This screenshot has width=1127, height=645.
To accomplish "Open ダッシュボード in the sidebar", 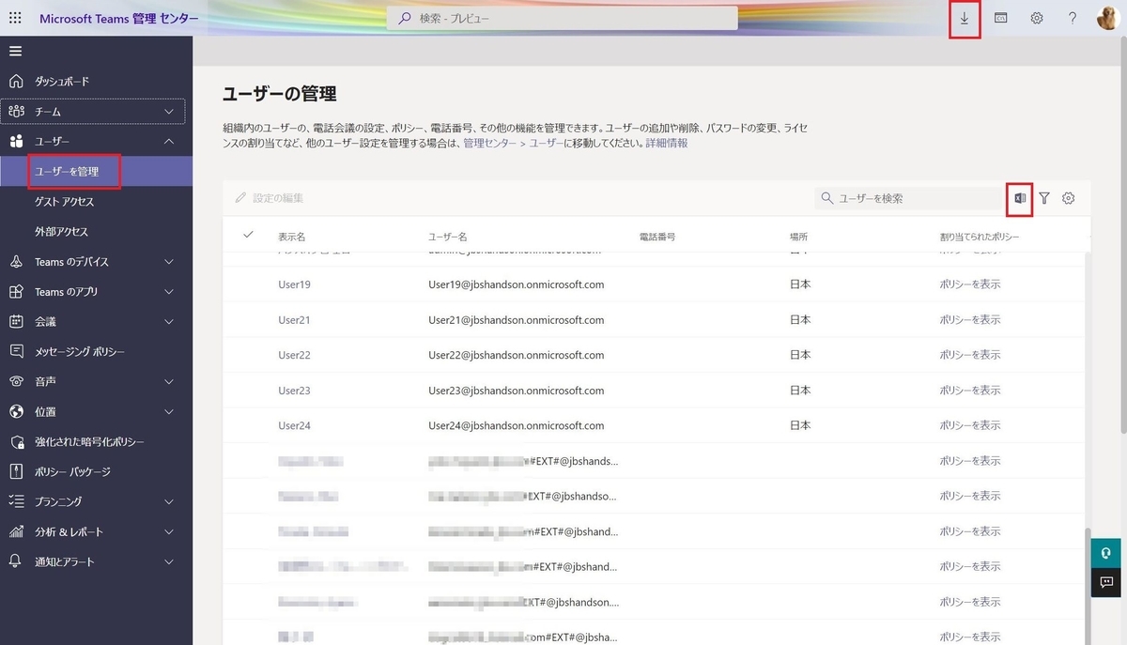I will [x=62, y=82].
